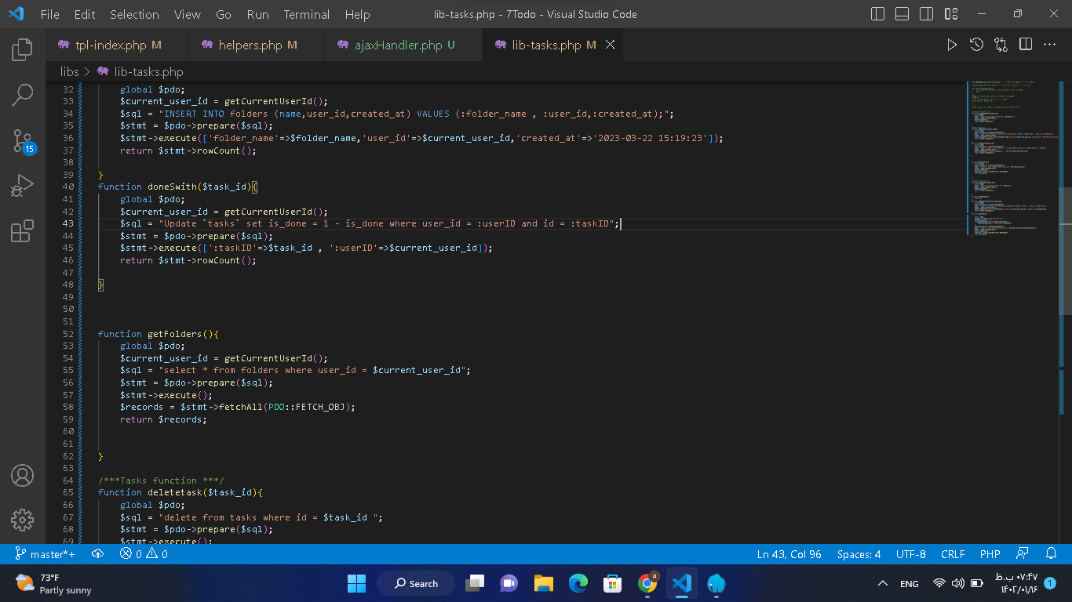Open More Actions ellipsis in editor toolbar
This screenshot has height=602, width=1072.
tap(1049, 45)
